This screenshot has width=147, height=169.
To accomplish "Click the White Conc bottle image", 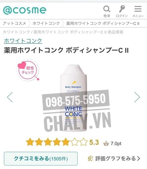I will pos(73,98).
